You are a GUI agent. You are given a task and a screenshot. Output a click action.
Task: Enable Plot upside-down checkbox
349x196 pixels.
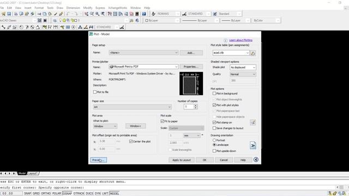click(x=214, y=151)
